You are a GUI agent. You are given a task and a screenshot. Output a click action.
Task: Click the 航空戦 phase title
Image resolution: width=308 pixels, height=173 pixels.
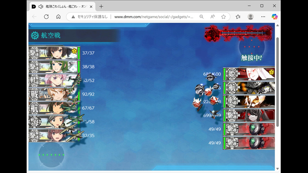point(51,36)
